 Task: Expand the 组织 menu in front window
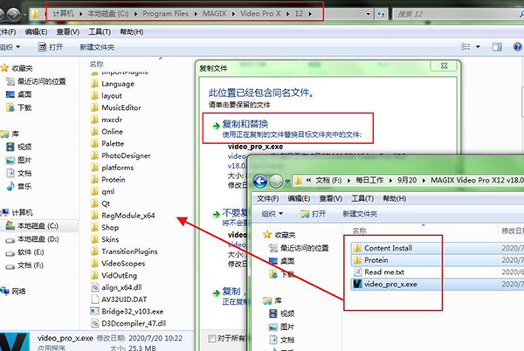click(272, 214)
